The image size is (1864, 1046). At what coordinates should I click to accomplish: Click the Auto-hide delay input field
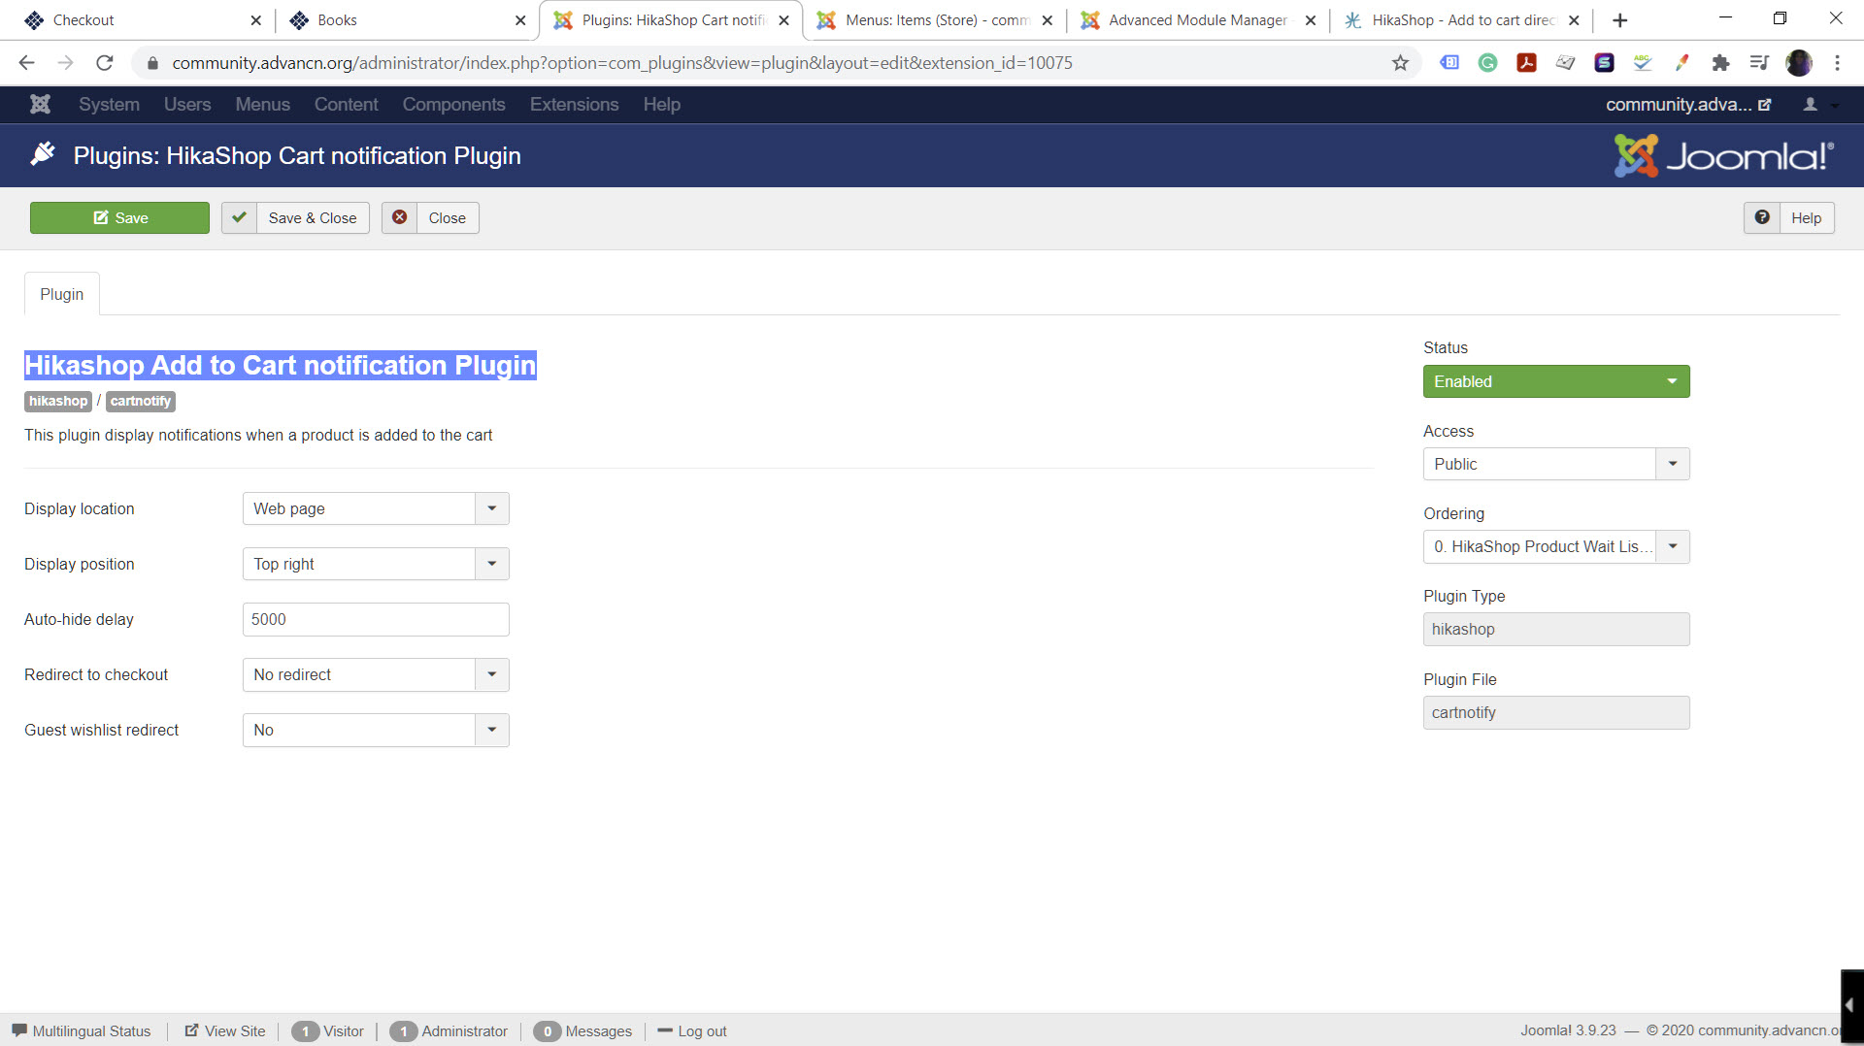pos(376,619)
